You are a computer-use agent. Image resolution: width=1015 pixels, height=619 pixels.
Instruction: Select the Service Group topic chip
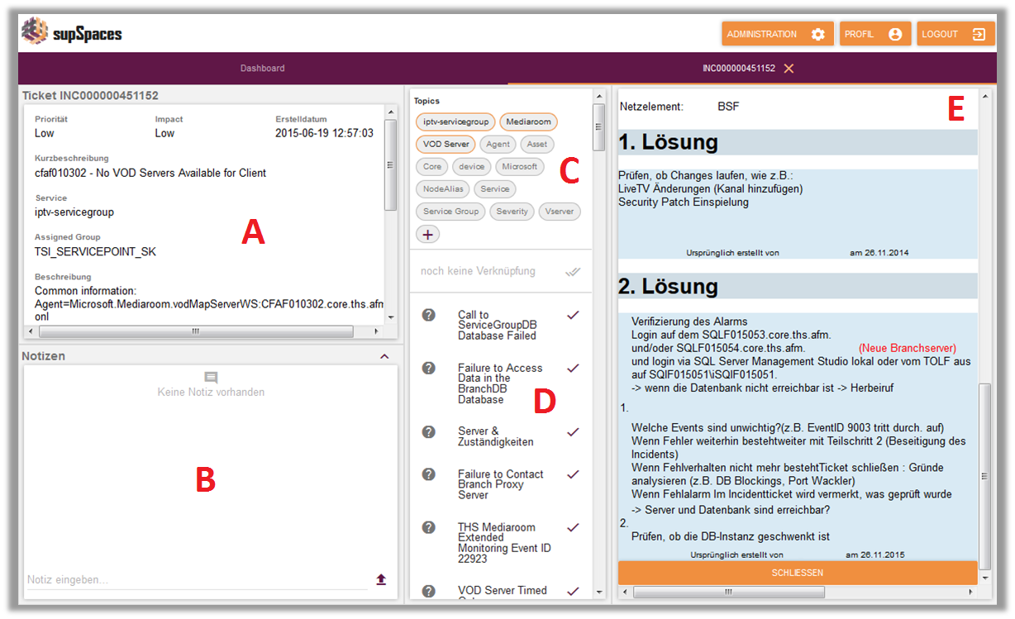tap(450, 212)
